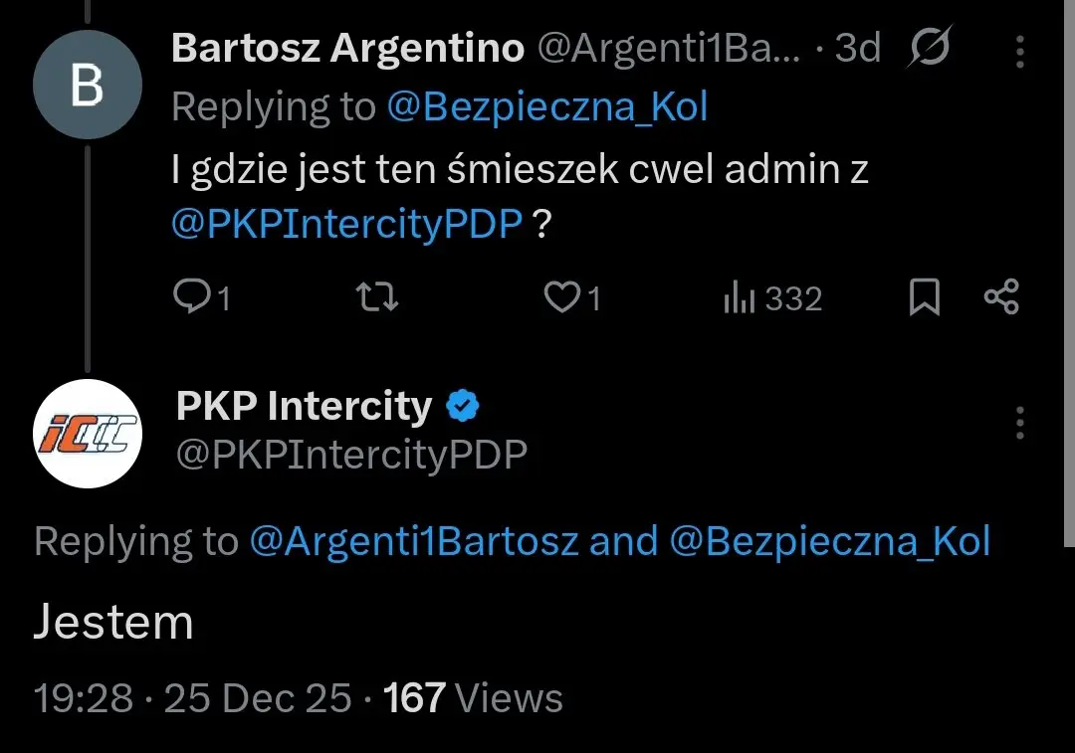Share Bartosz Argentino's tweet
The image size is (1075, 753).
(x=1000, y=297)
